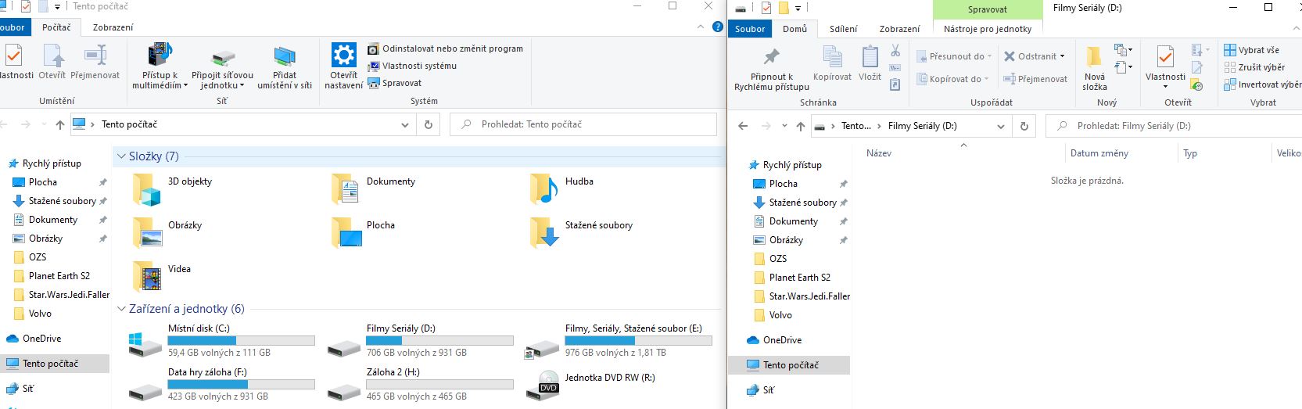Click the Otevřít nastavení gear icon
The image size is (1302, 409).
tap(343, 56)
